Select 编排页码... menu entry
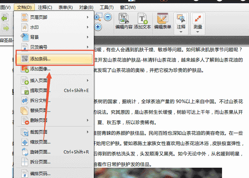The width and height of the screenshot is (249, 178). [54, 173]
